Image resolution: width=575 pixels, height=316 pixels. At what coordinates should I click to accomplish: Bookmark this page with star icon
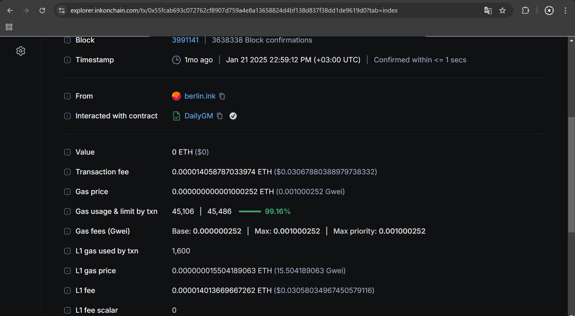click(x=503, y=11)
